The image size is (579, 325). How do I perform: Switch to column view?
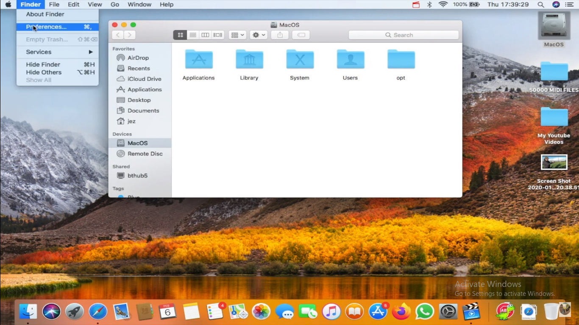coord(205,35)
